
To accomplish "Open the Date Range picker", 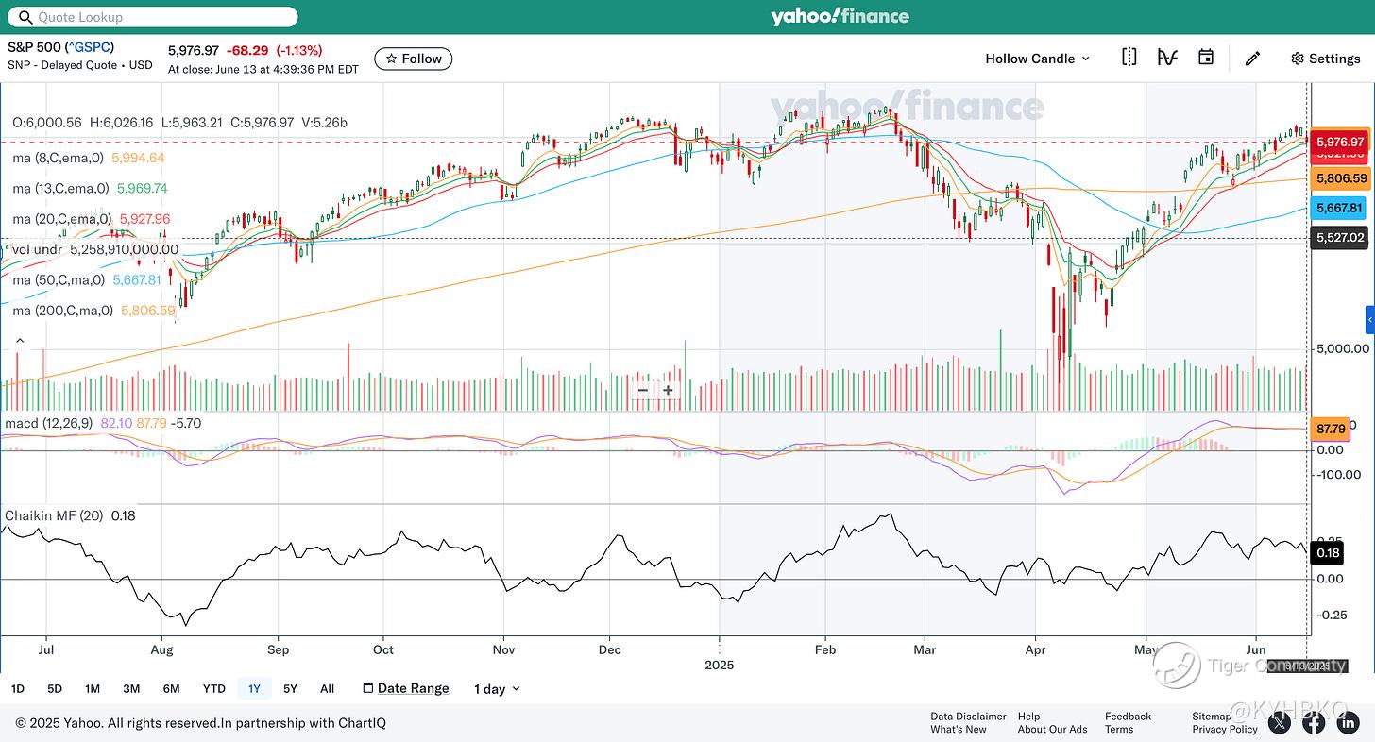I will click(x=405, y=688).
